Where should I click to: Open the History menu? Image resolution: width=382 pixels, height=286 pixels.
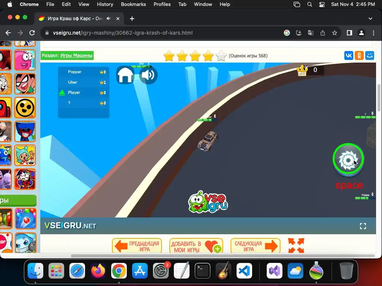pos(105,4)
